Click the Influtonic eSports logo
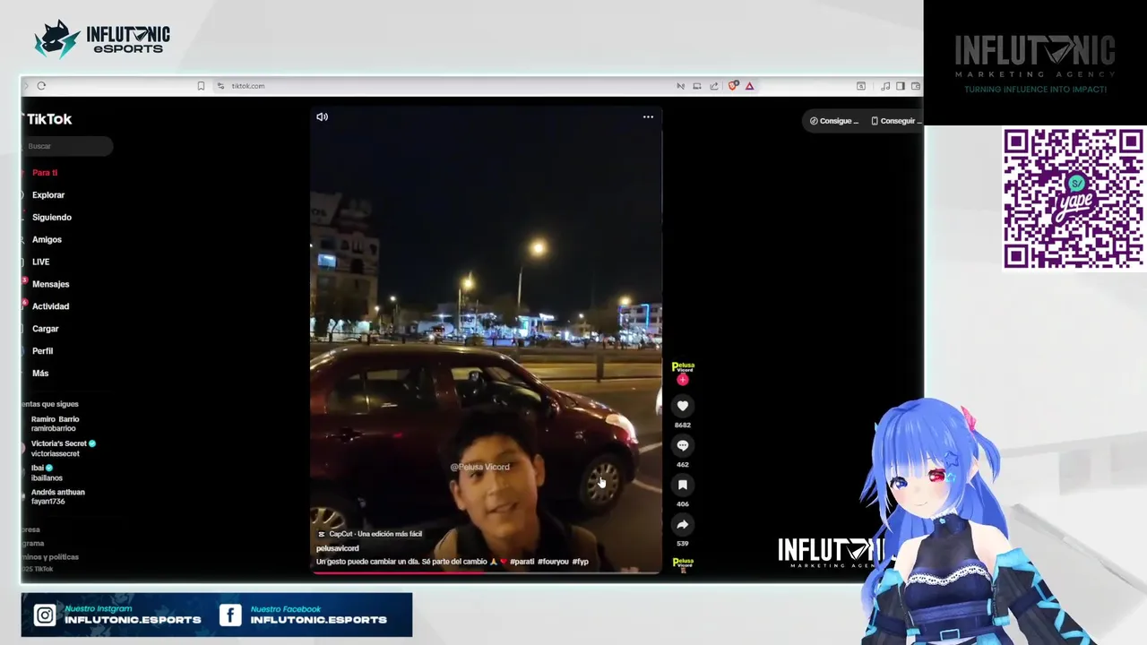The image size is (1147, 645). coord(101,39)
